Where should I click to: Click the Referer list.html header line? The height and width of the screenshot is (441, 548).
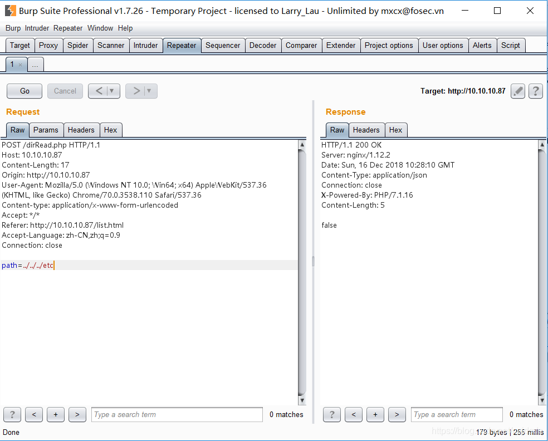point(62,226)
